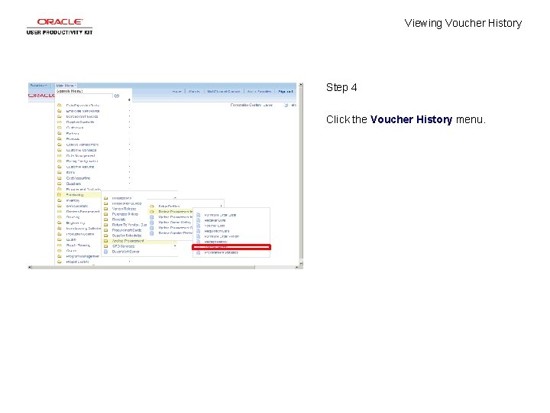The height and width of the screenshot is (413, 550).
Task: Open the Favorites dropdown
Action: coord(38,86)
